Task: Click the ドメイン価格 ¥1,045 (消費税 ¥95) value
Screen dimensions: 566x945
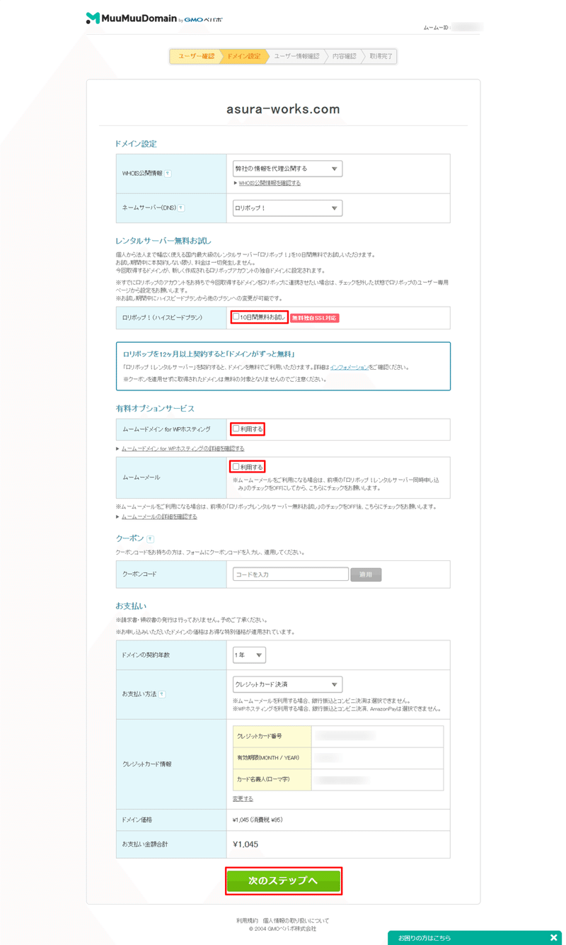Action: [258, 820]
